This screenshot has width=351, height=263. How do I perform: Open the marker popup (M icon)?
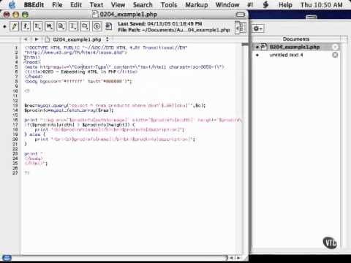50,26
